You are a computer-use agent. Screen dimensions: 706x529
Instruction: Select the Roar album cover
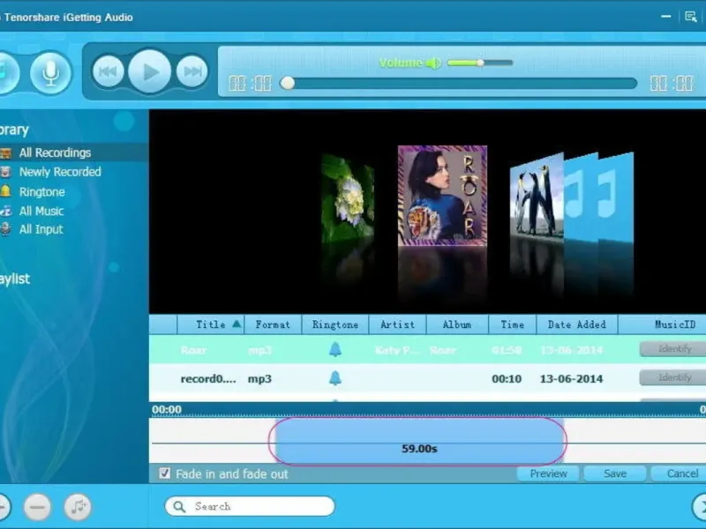pyautogui.click(x=442, y=195)
